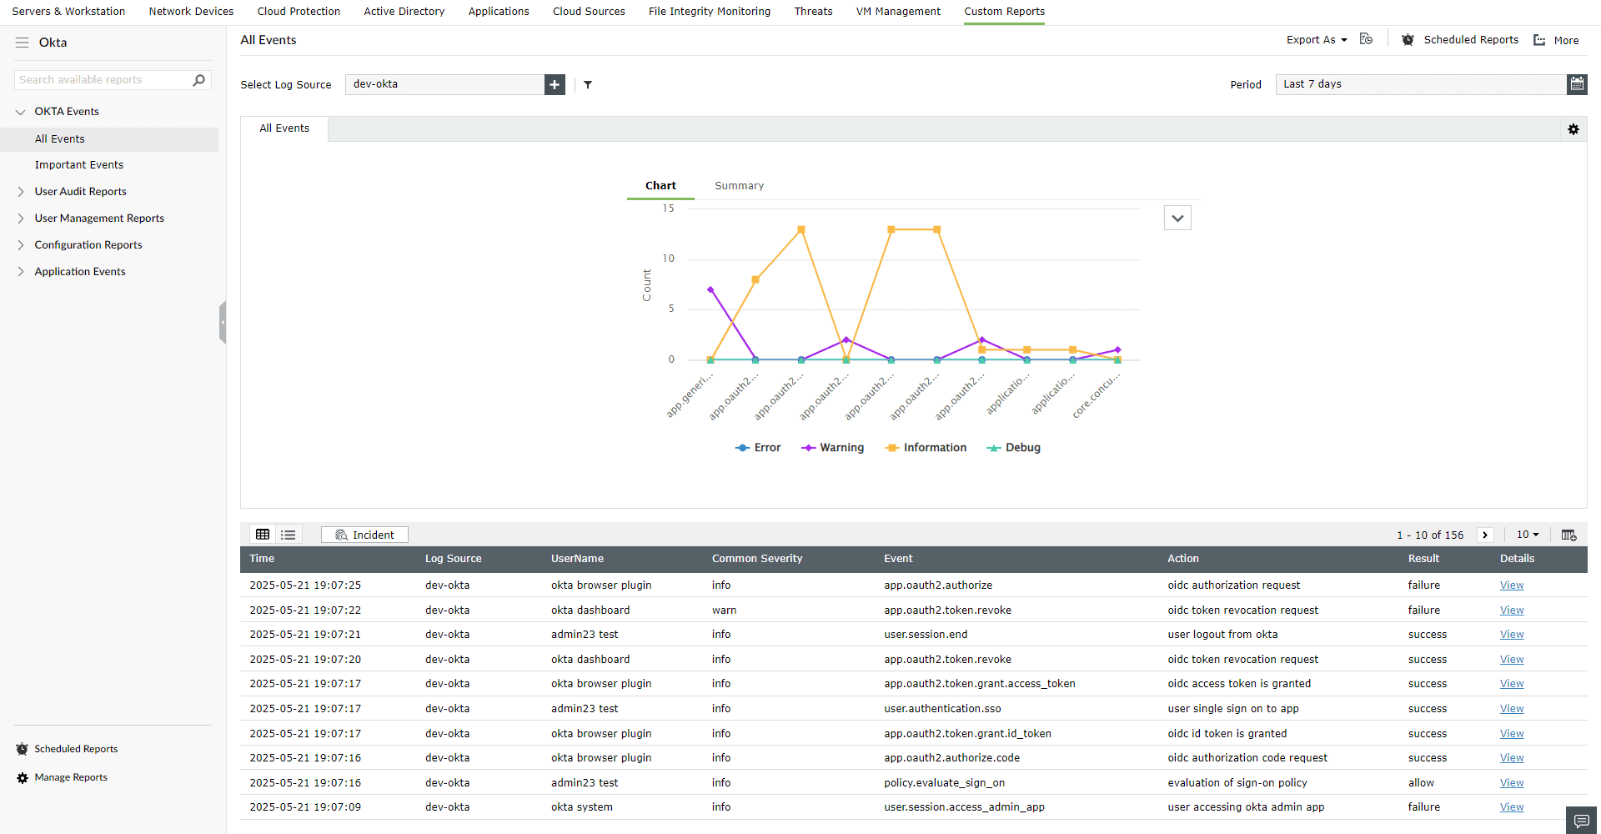Collapse the left sidebar handle

(223, 322)
